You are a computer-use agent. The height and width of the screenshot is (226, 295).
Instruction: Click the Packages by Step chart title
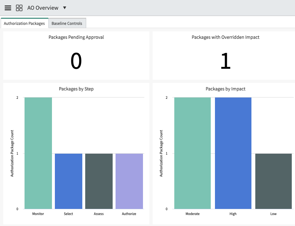76,89
